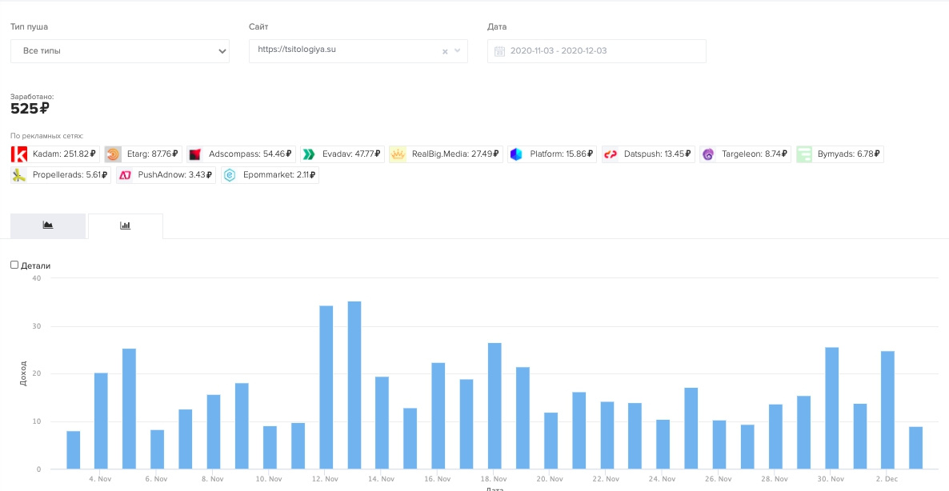Click the Platform blue hexagon icon
The height and width of the screenshot is (491, 949).
point(516,154)
